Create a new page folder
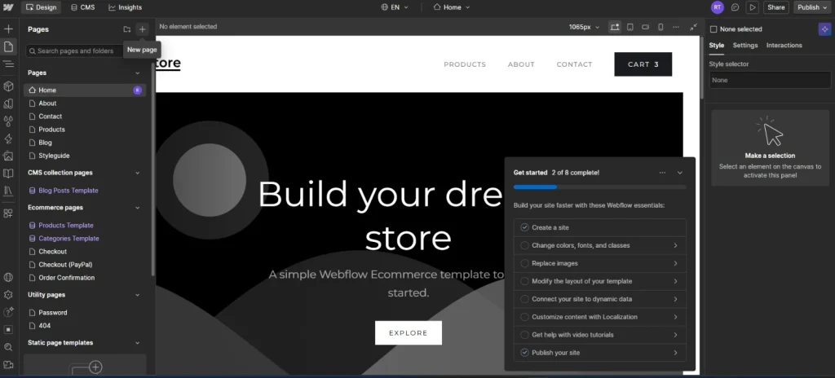 click(x=126, y=29)
